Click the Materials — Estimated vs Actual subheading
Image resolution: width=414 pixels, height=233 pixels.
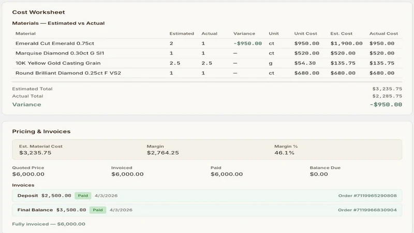tap(58, 23)
